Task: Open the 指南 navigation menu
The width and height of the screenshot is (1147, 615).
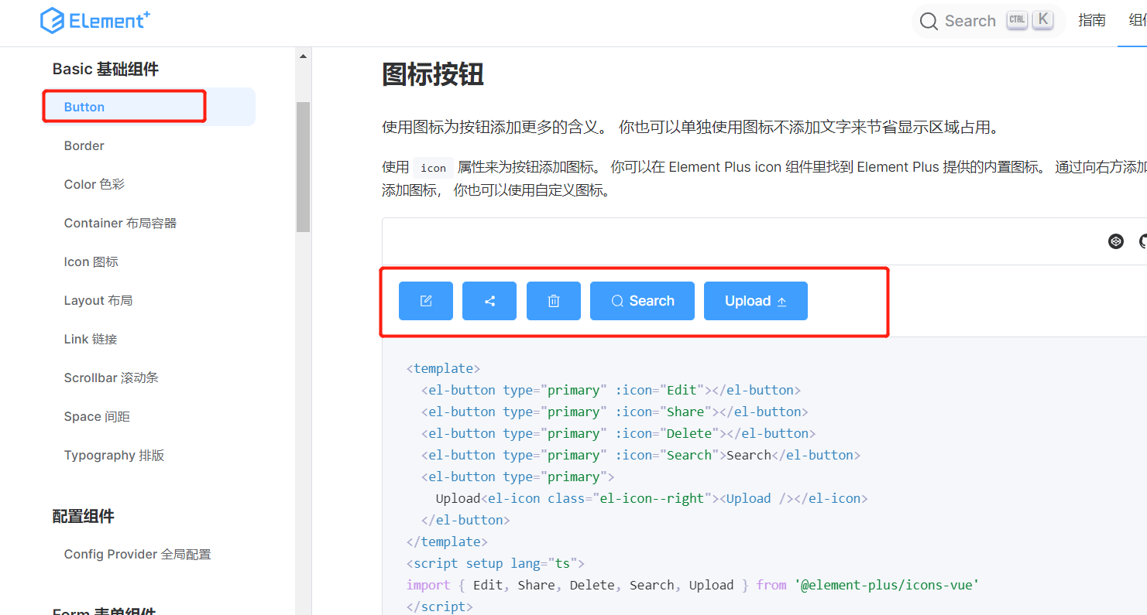Action: [1092, 20]
